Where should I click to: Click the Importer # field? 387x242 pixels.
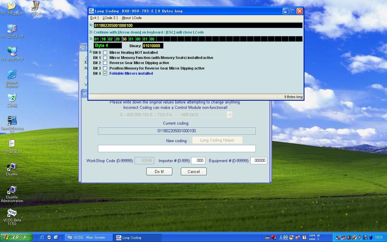coord(198,161)
